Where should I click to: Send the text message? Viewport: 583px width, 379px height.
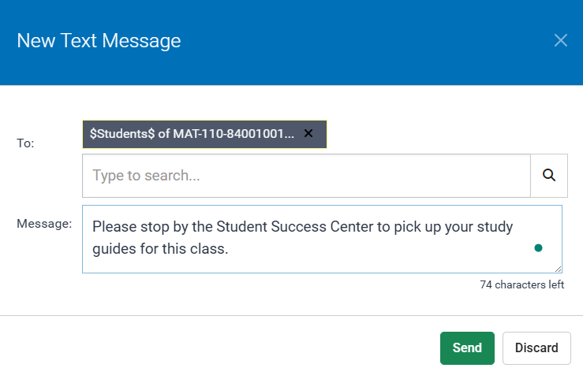pos(467,347)
